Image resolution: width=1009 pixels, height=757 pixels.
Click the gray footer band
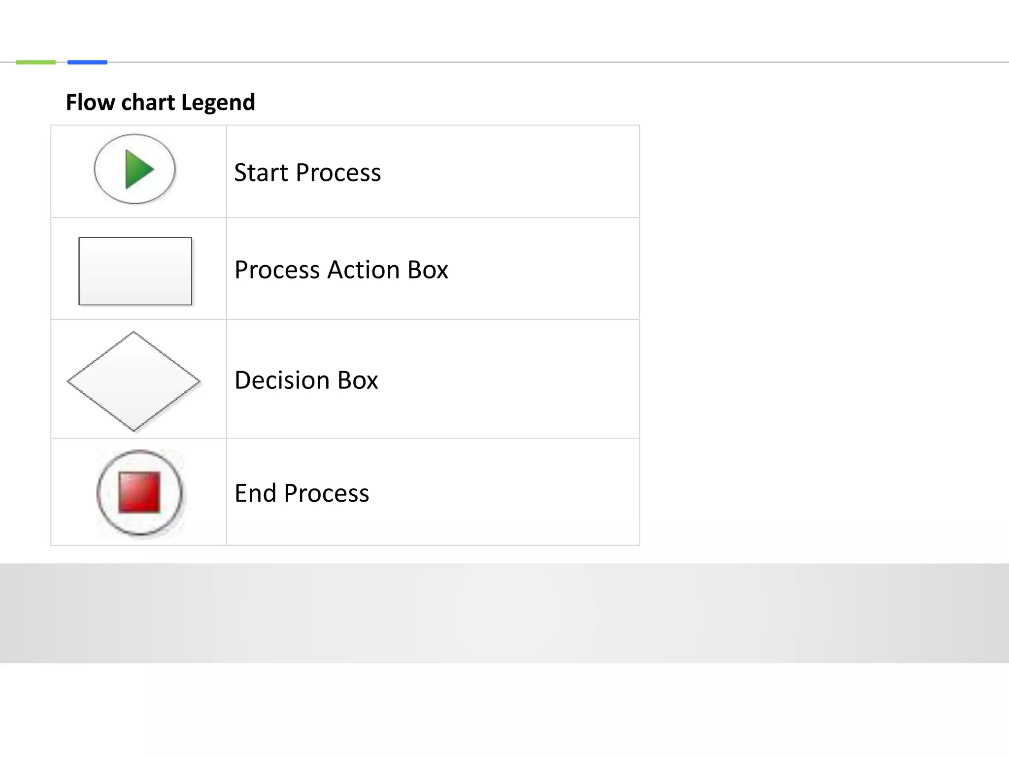coord(504,613)
